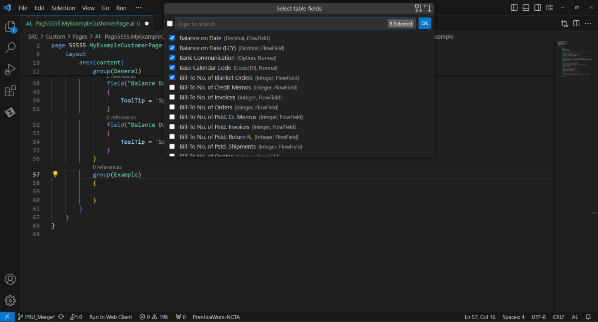Open the Custom folder breadcrumb dropdown
This screenshot has width=598, height=322.
[55, 36]
